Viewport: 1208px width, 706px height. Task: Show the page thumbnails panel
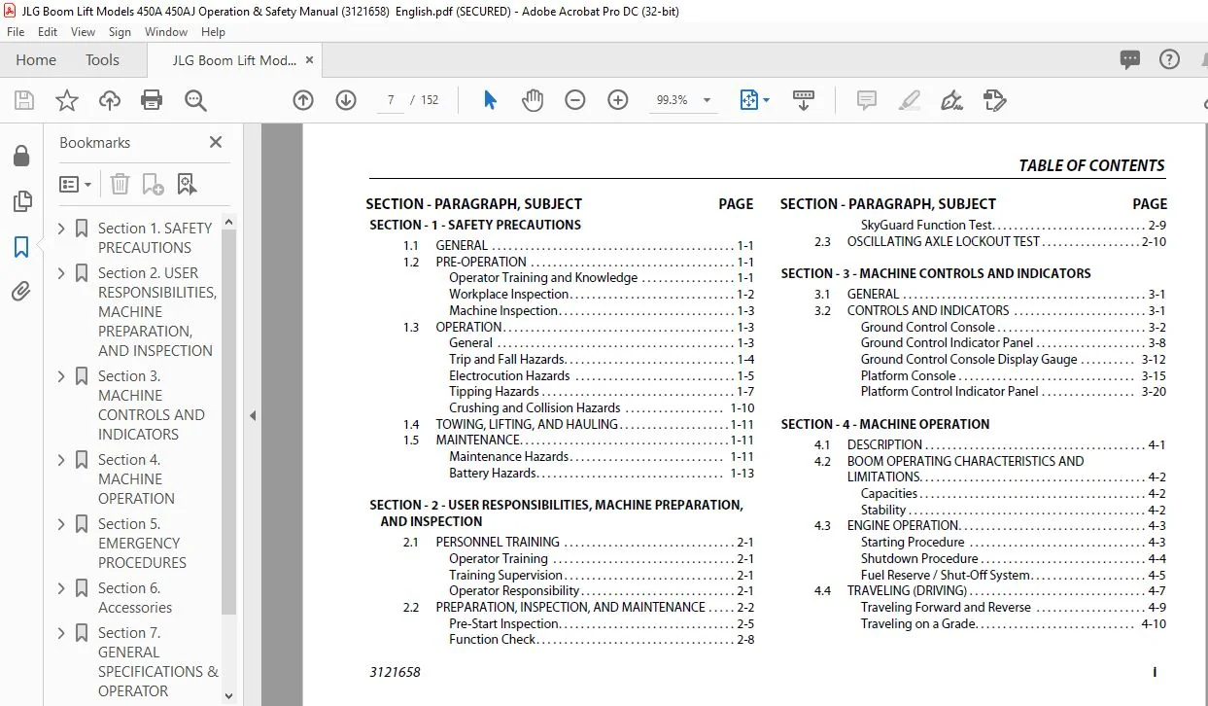pyautogui.click(x=21, y=202)
